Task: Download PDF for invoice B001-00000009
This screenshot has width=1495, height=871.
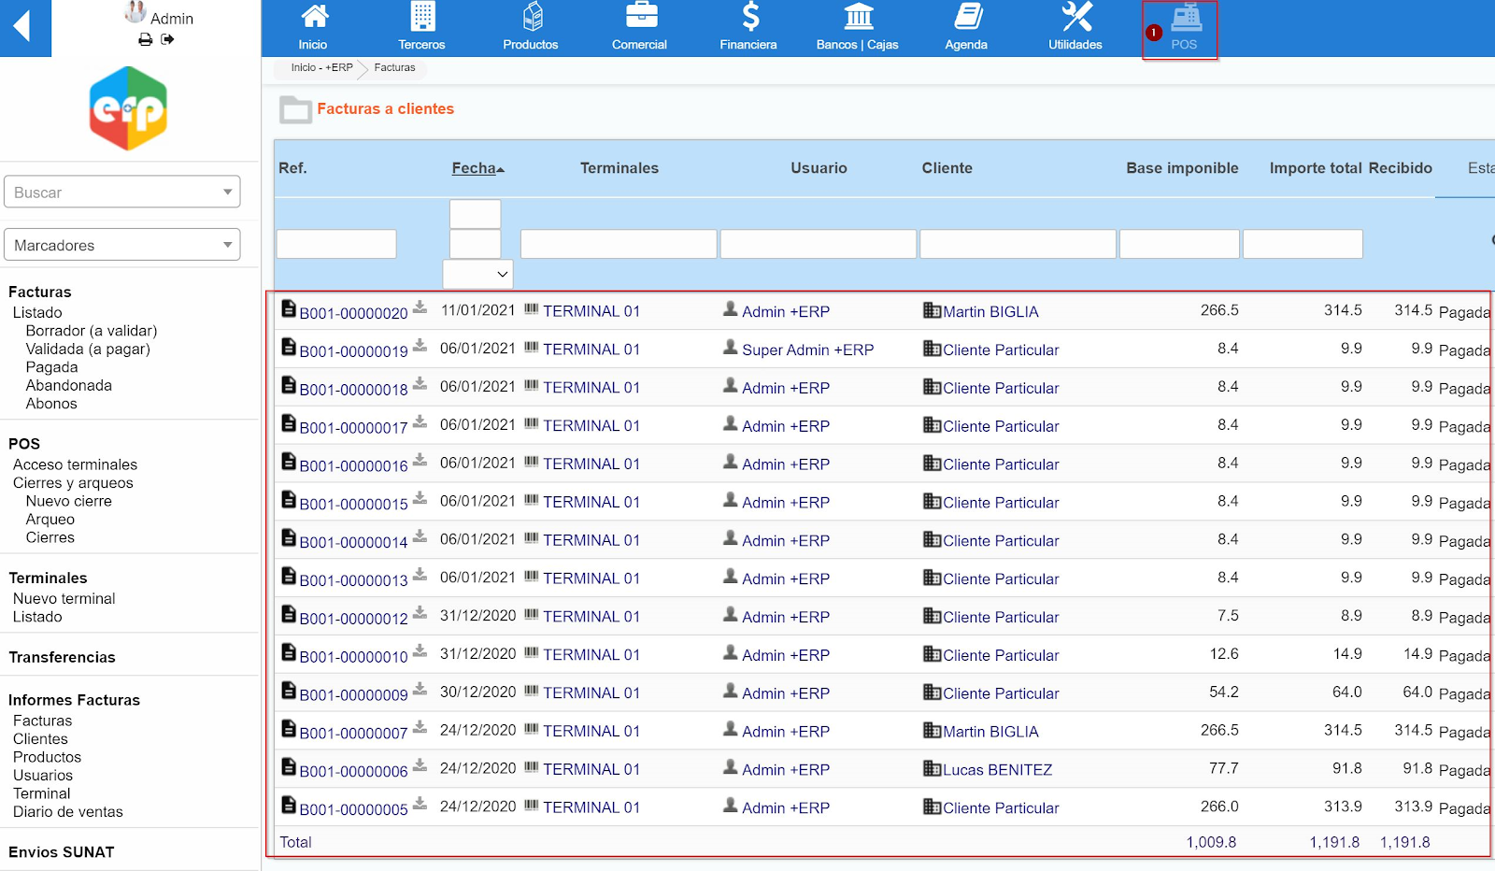Action: pos(420,689)
